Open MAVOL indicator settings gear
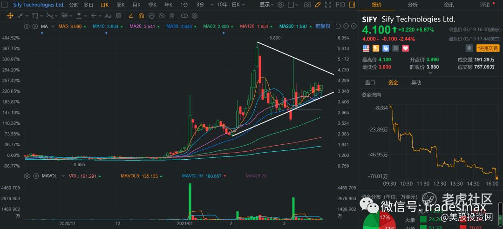 point(27,176)
